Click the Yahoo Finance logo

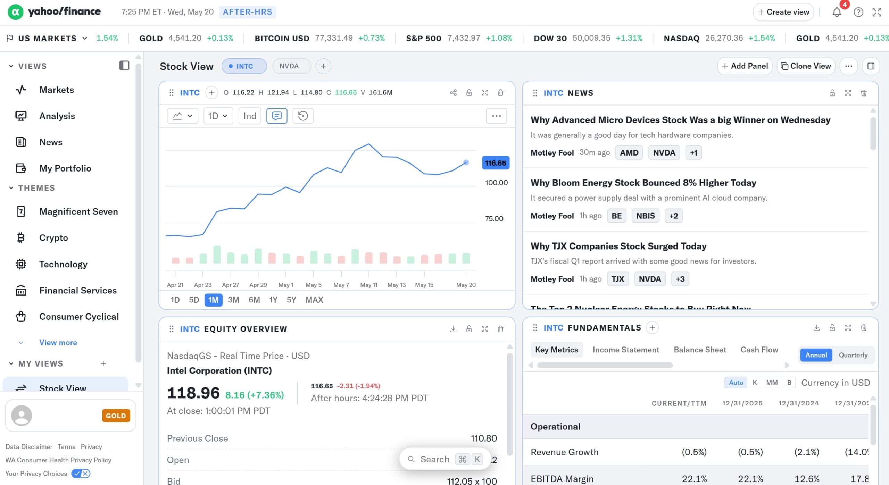pos(54,12)
